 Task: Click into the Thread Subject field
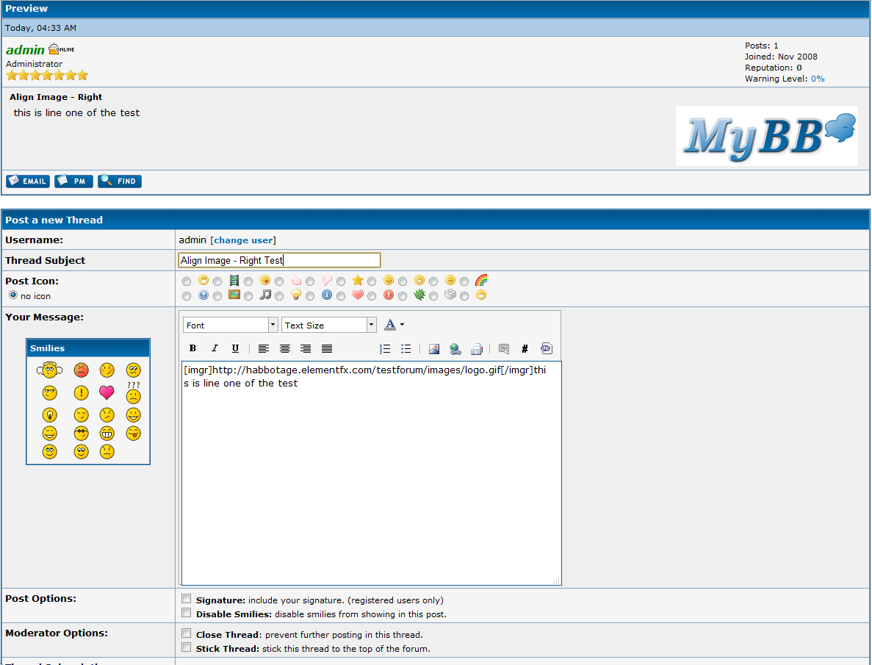coord(279,260)
